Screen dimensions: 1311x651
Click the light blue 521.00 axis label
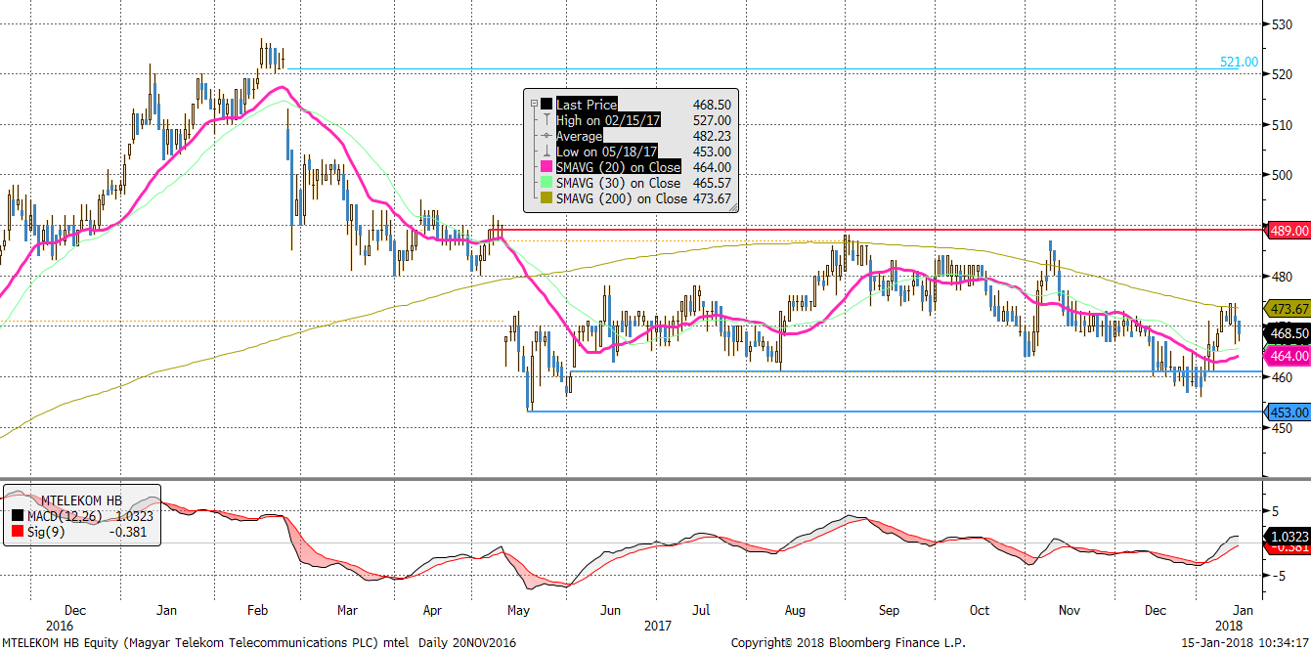(1239, 62)
